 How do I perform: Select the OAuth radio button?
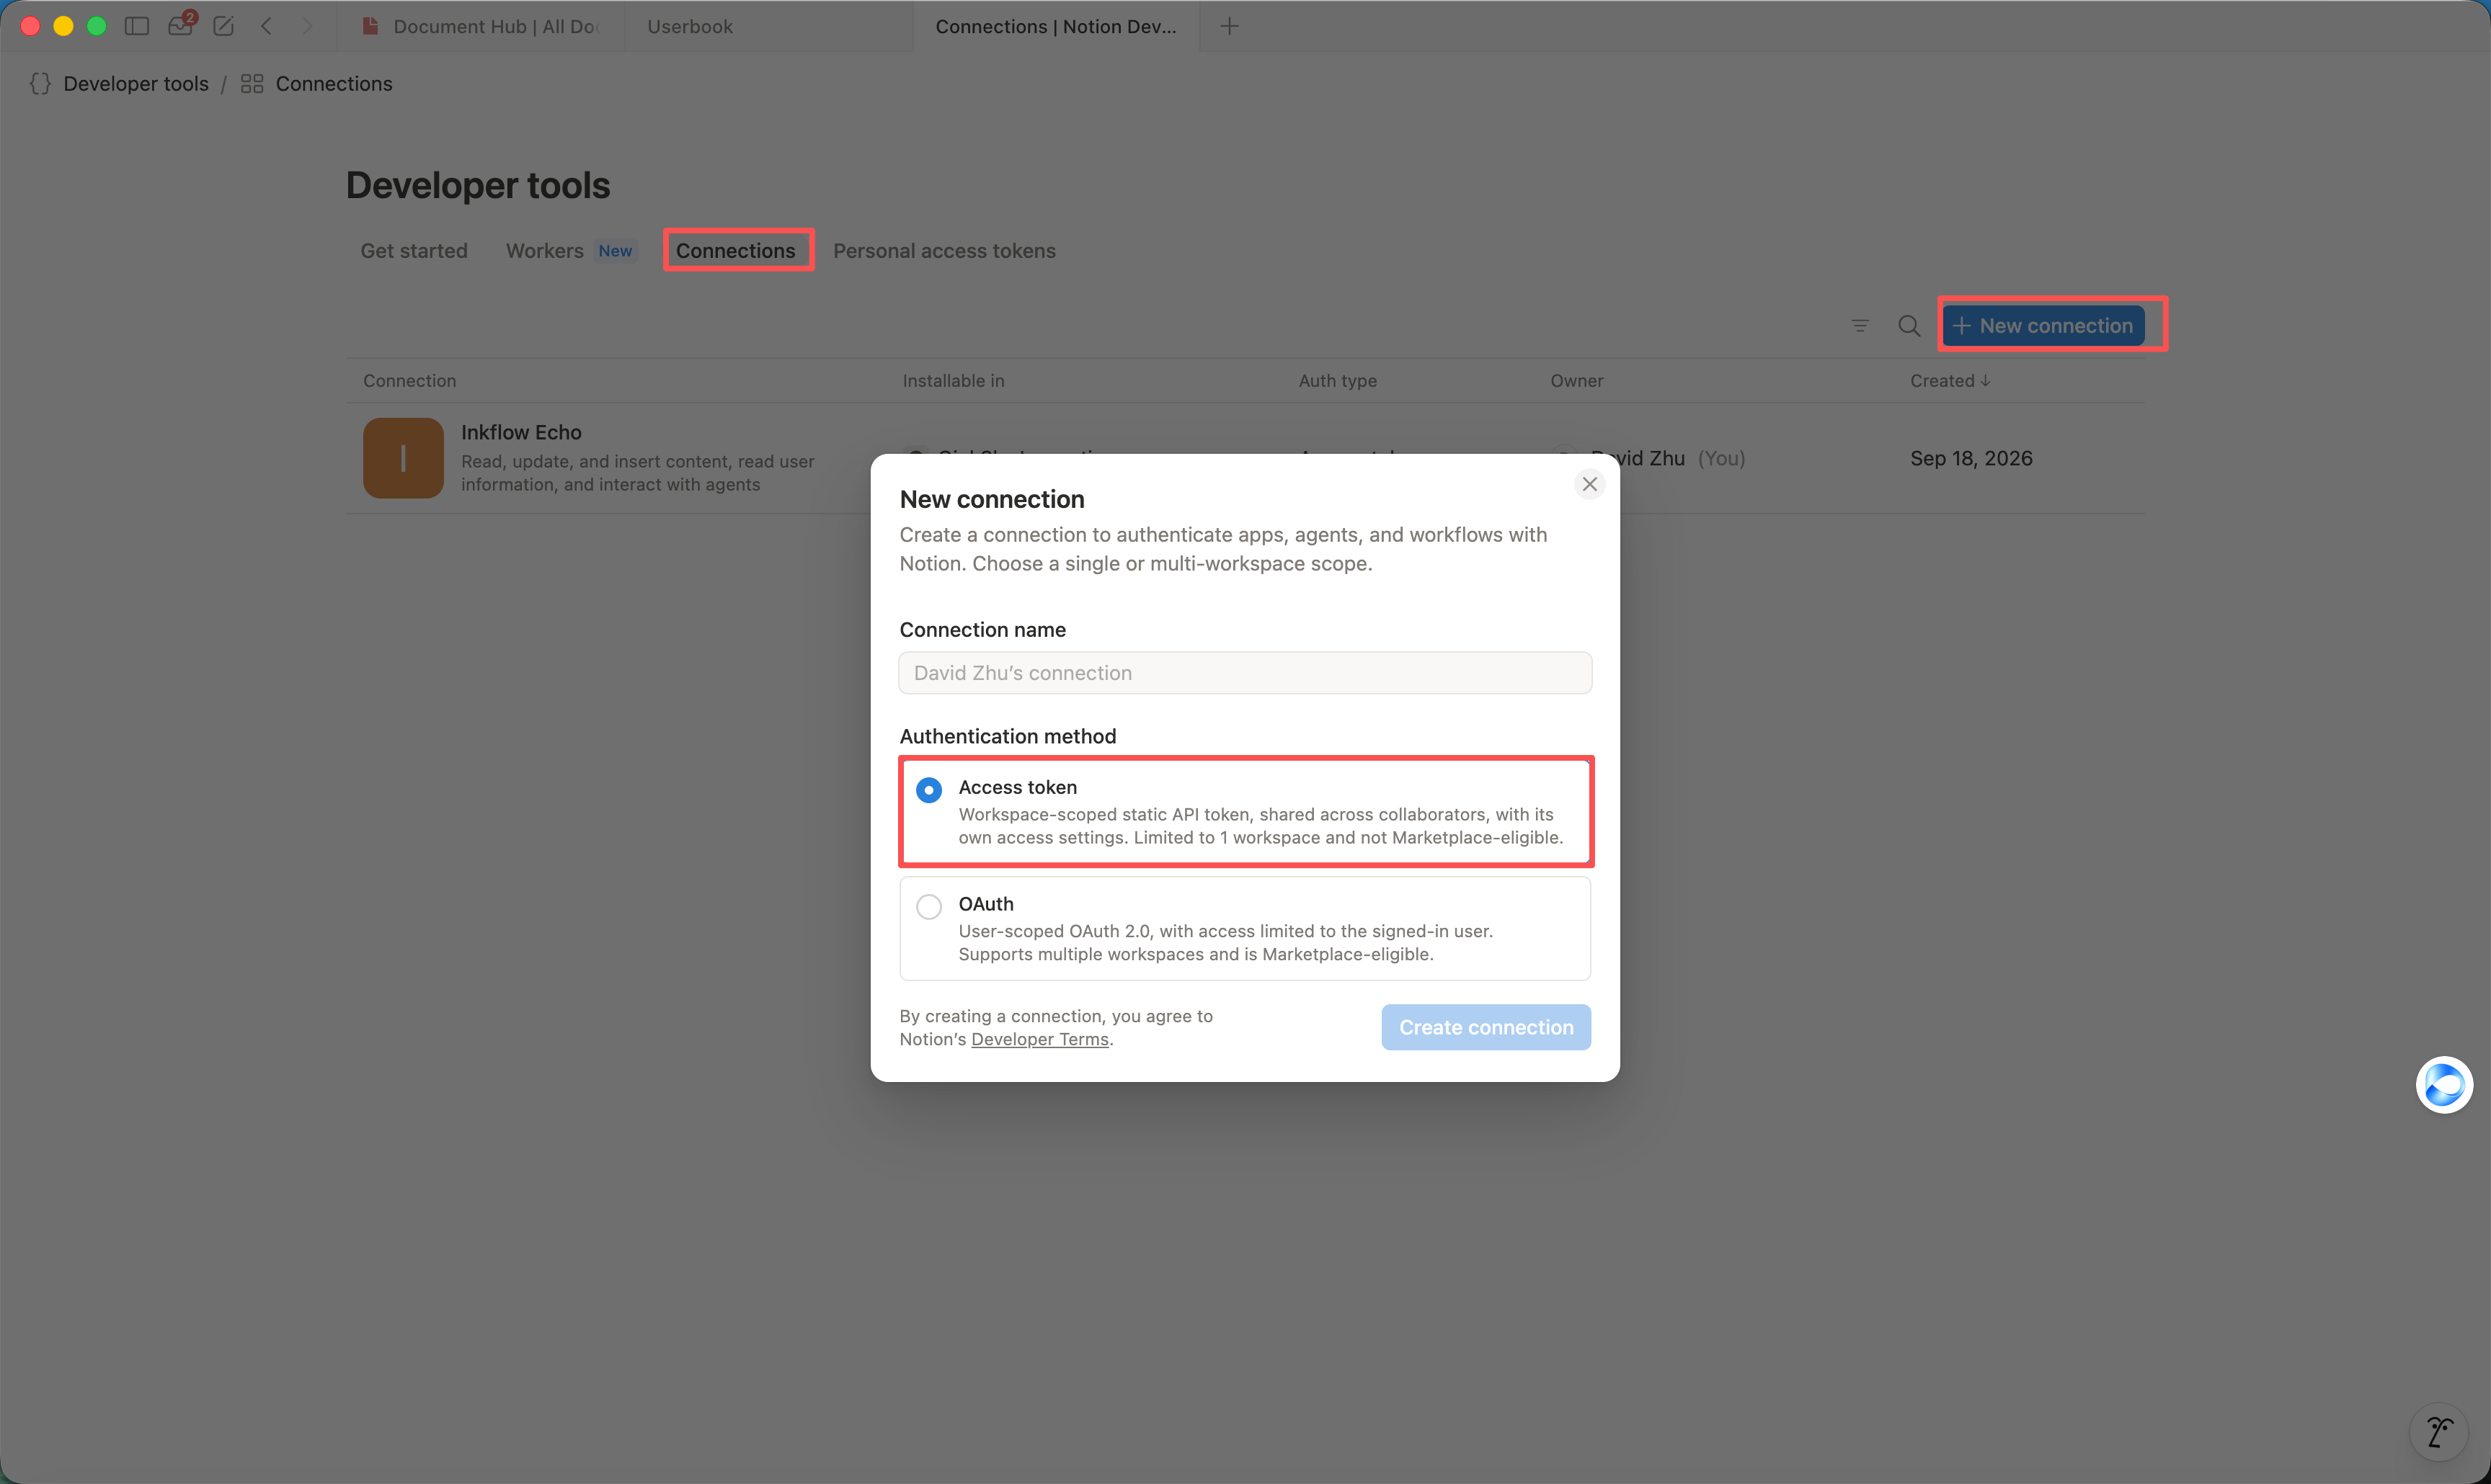(928, 906)
